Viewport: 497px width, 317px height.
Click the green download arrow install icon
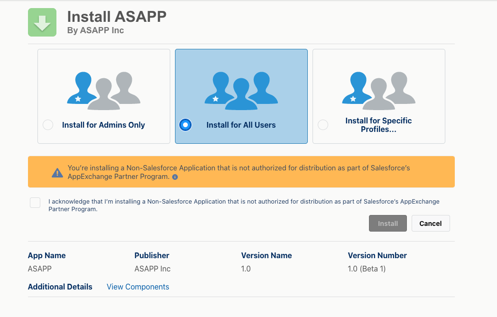[x=42, y=22]
